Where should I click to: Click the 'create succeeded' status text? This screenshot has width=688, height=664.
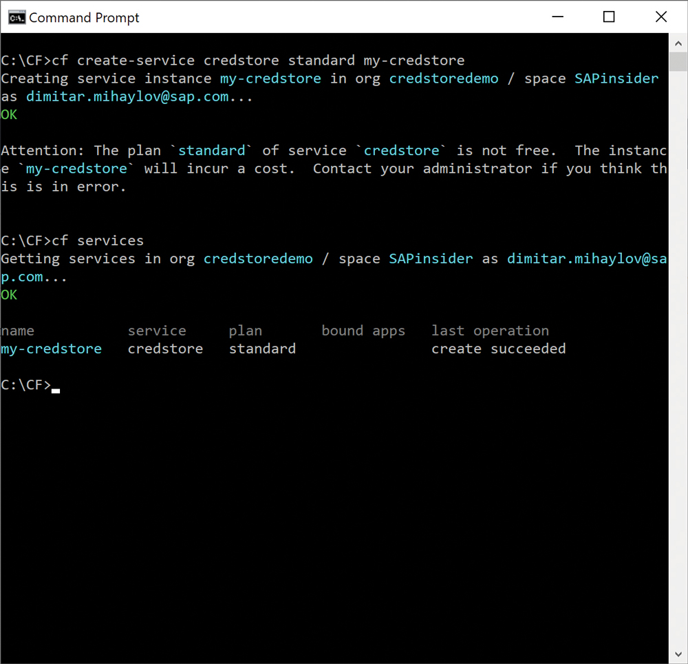(498, 349)
